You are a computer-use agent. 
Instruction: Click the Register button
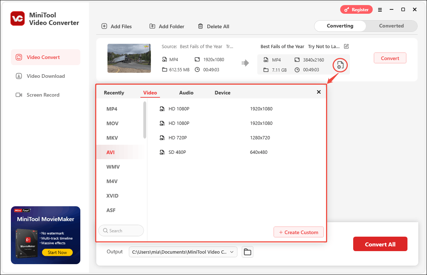click(356, 10)
